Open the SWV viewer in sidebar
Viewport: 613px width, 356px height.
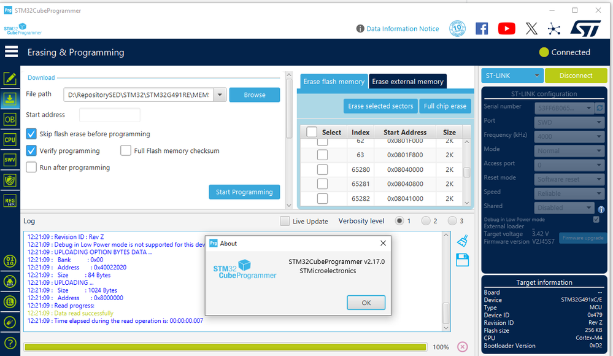(10, 160)
